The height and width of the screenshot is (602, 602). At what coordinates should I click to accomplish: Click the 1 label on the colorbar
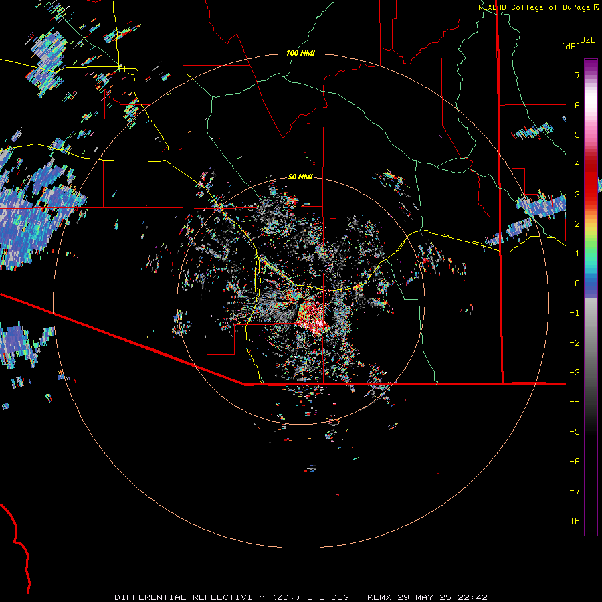[x=577, y=254]
